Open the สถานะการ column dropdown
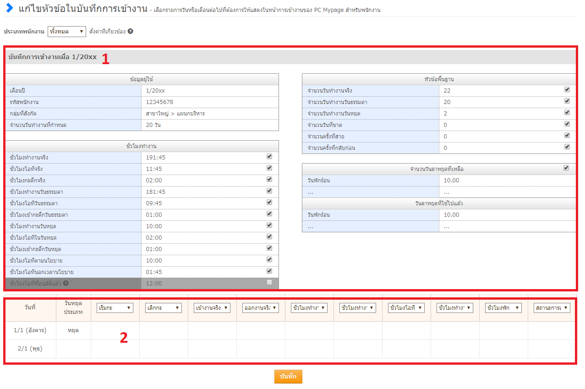The image size is (585, 389). pyautogui.click(x=552, y=308)
